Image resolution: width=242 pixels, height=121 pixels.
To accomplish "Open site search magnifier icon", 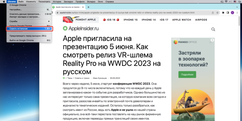I will coord(213,30).
